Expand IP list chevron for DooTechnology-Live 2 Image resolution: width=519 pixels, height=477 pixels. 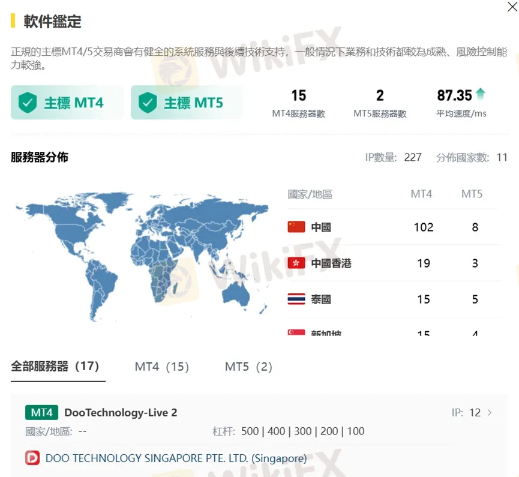tap(490, 412)
